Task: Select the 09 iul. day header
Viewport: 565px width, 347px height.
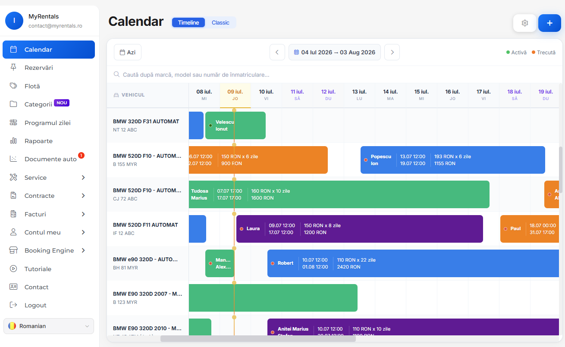Action: tap(235, 95)
